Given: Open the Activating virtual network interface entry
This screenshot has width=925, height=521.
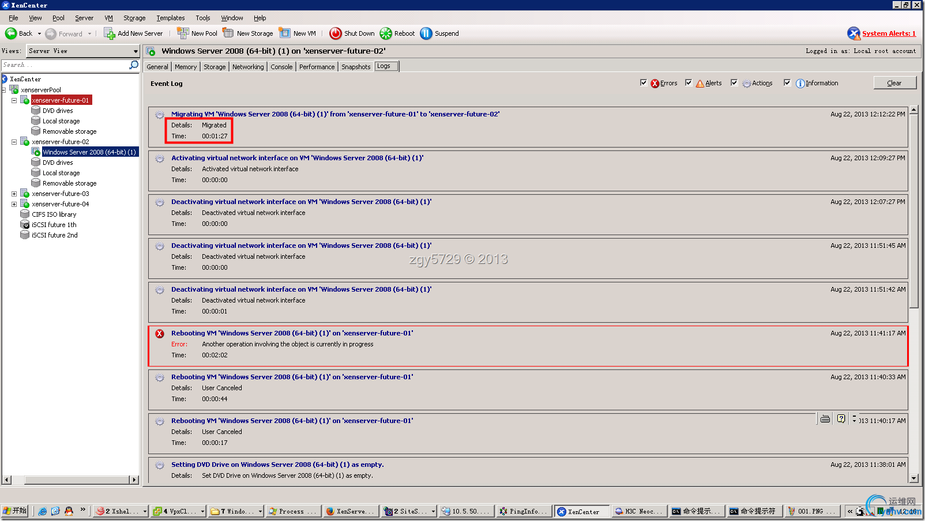Looking at the screenshot, I should click(297, 158).
